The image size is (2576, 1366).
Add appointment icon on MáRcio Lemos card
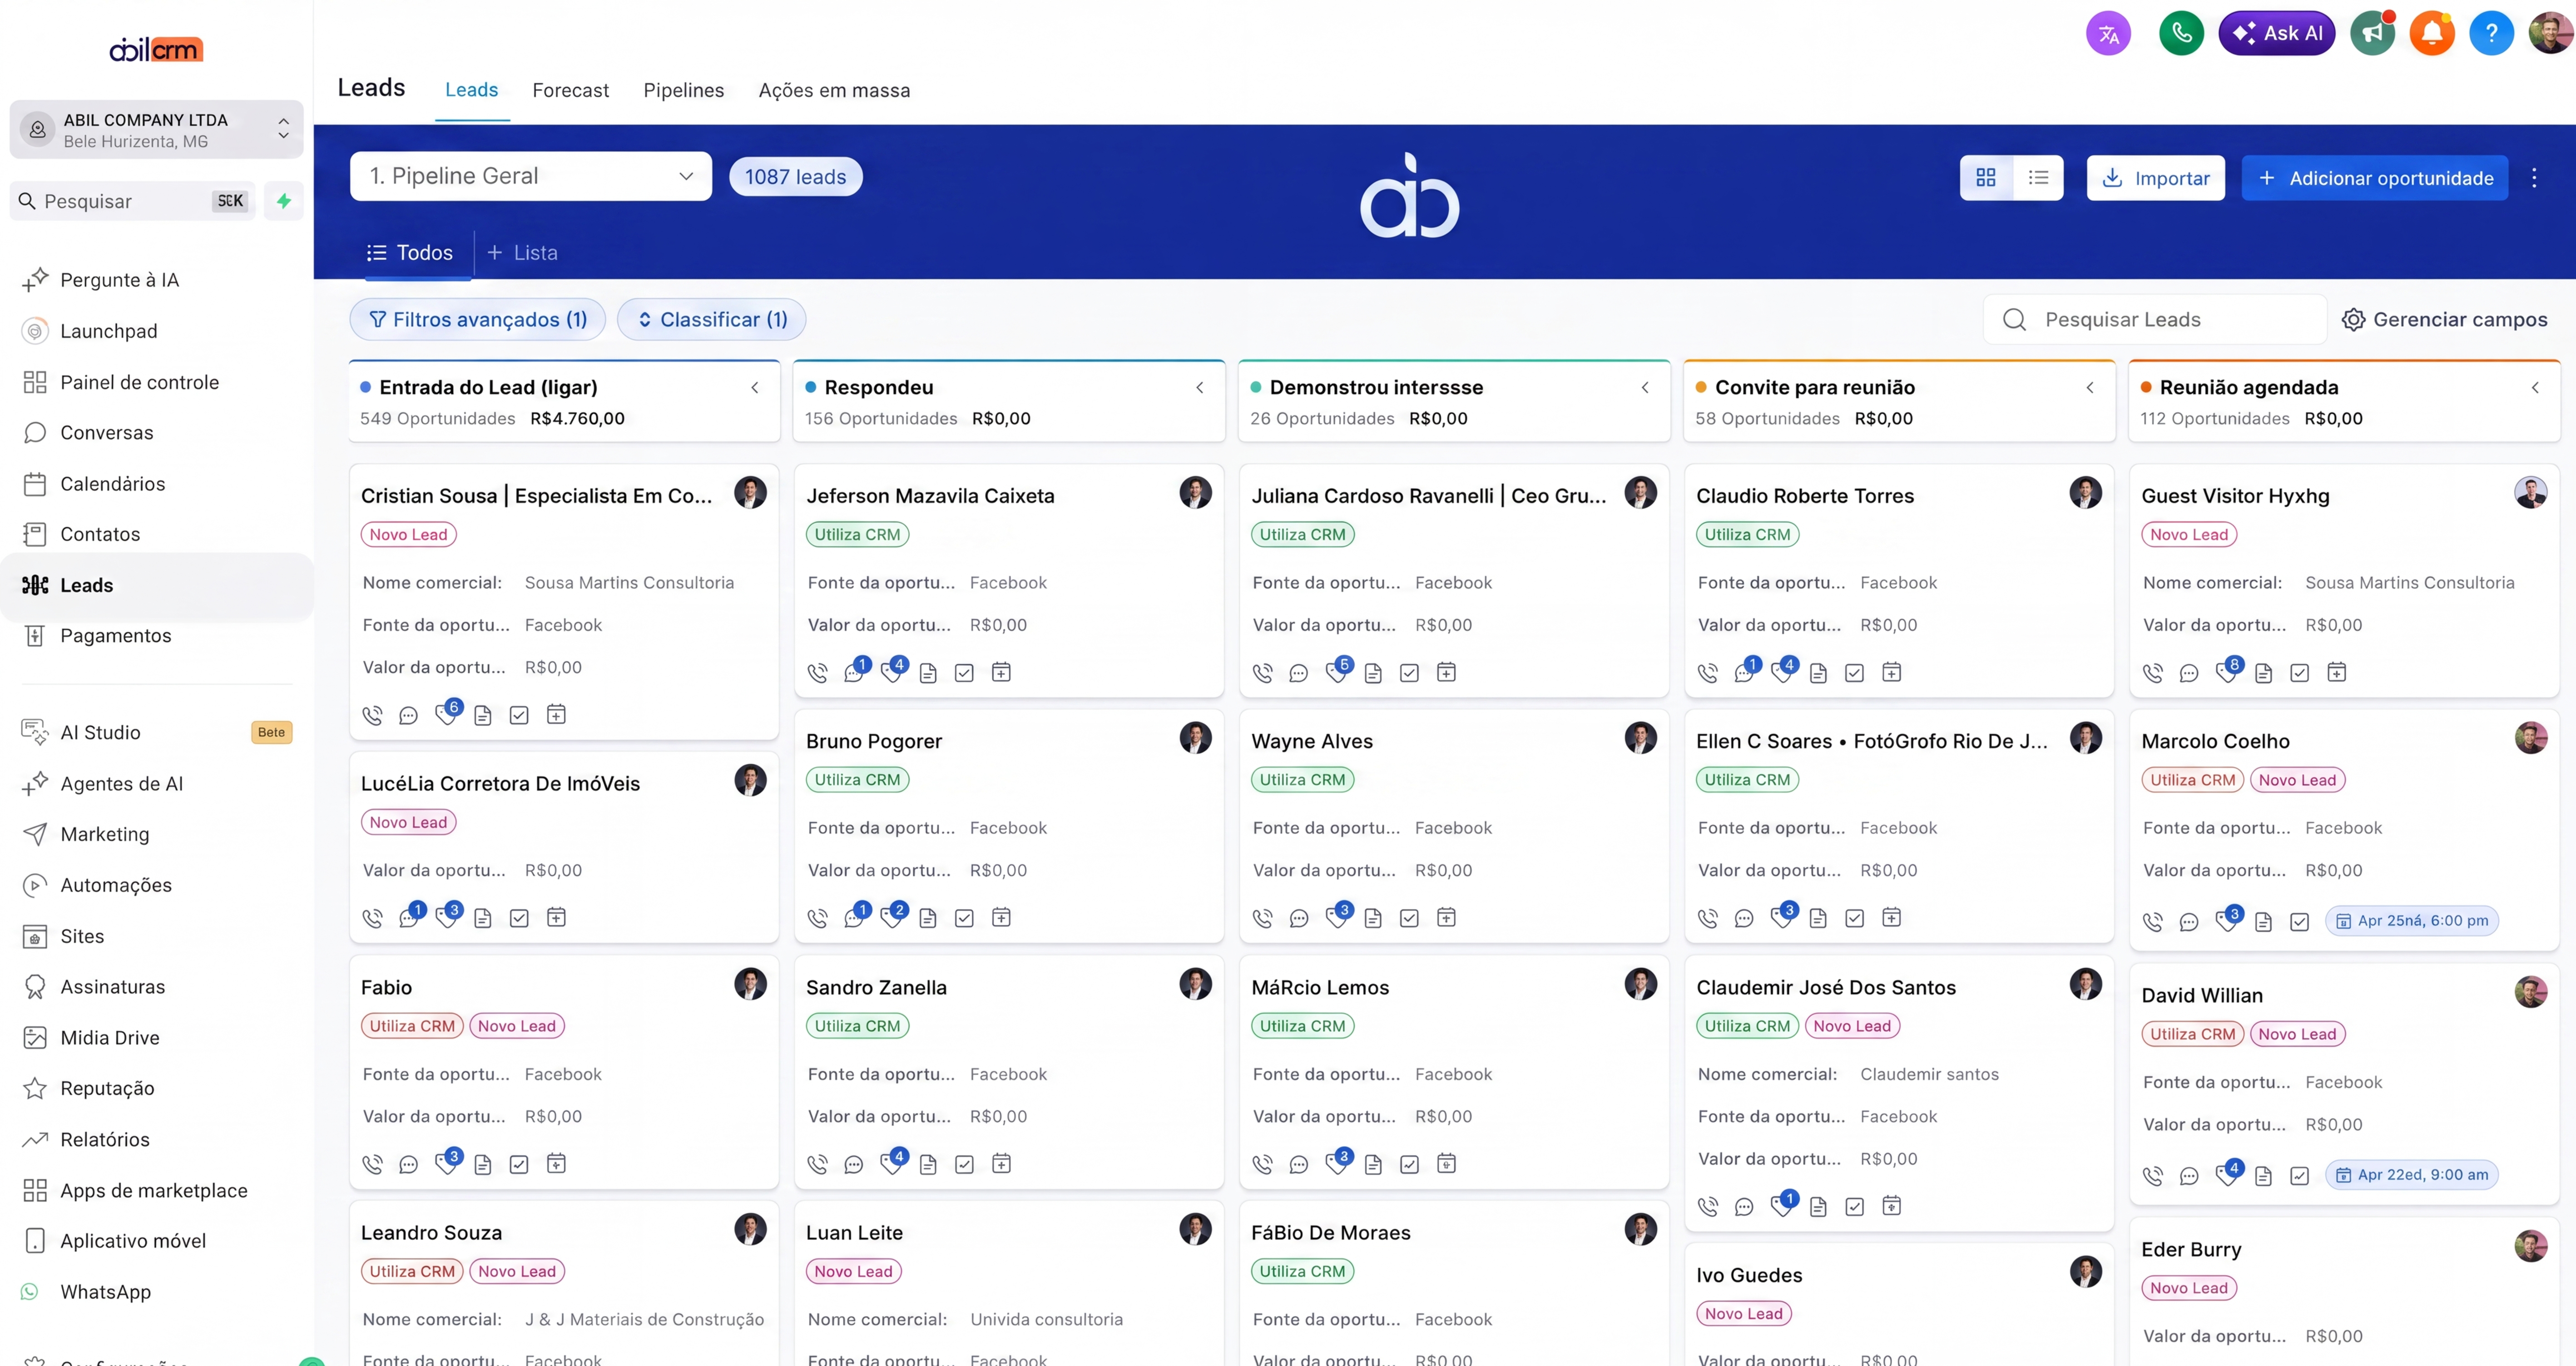pos(1446,1163)
